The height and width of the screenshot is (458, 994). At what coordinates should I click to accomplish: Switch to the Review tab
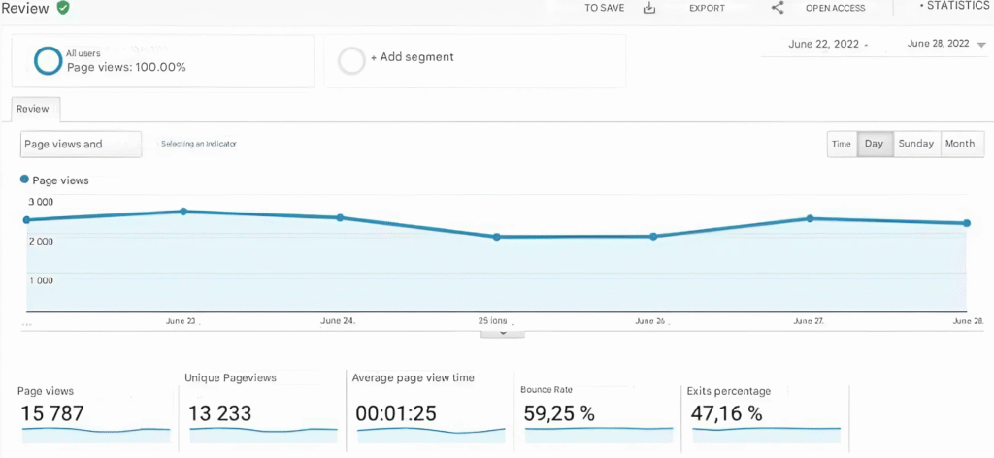pyautogui.click(x=36, y=109)
